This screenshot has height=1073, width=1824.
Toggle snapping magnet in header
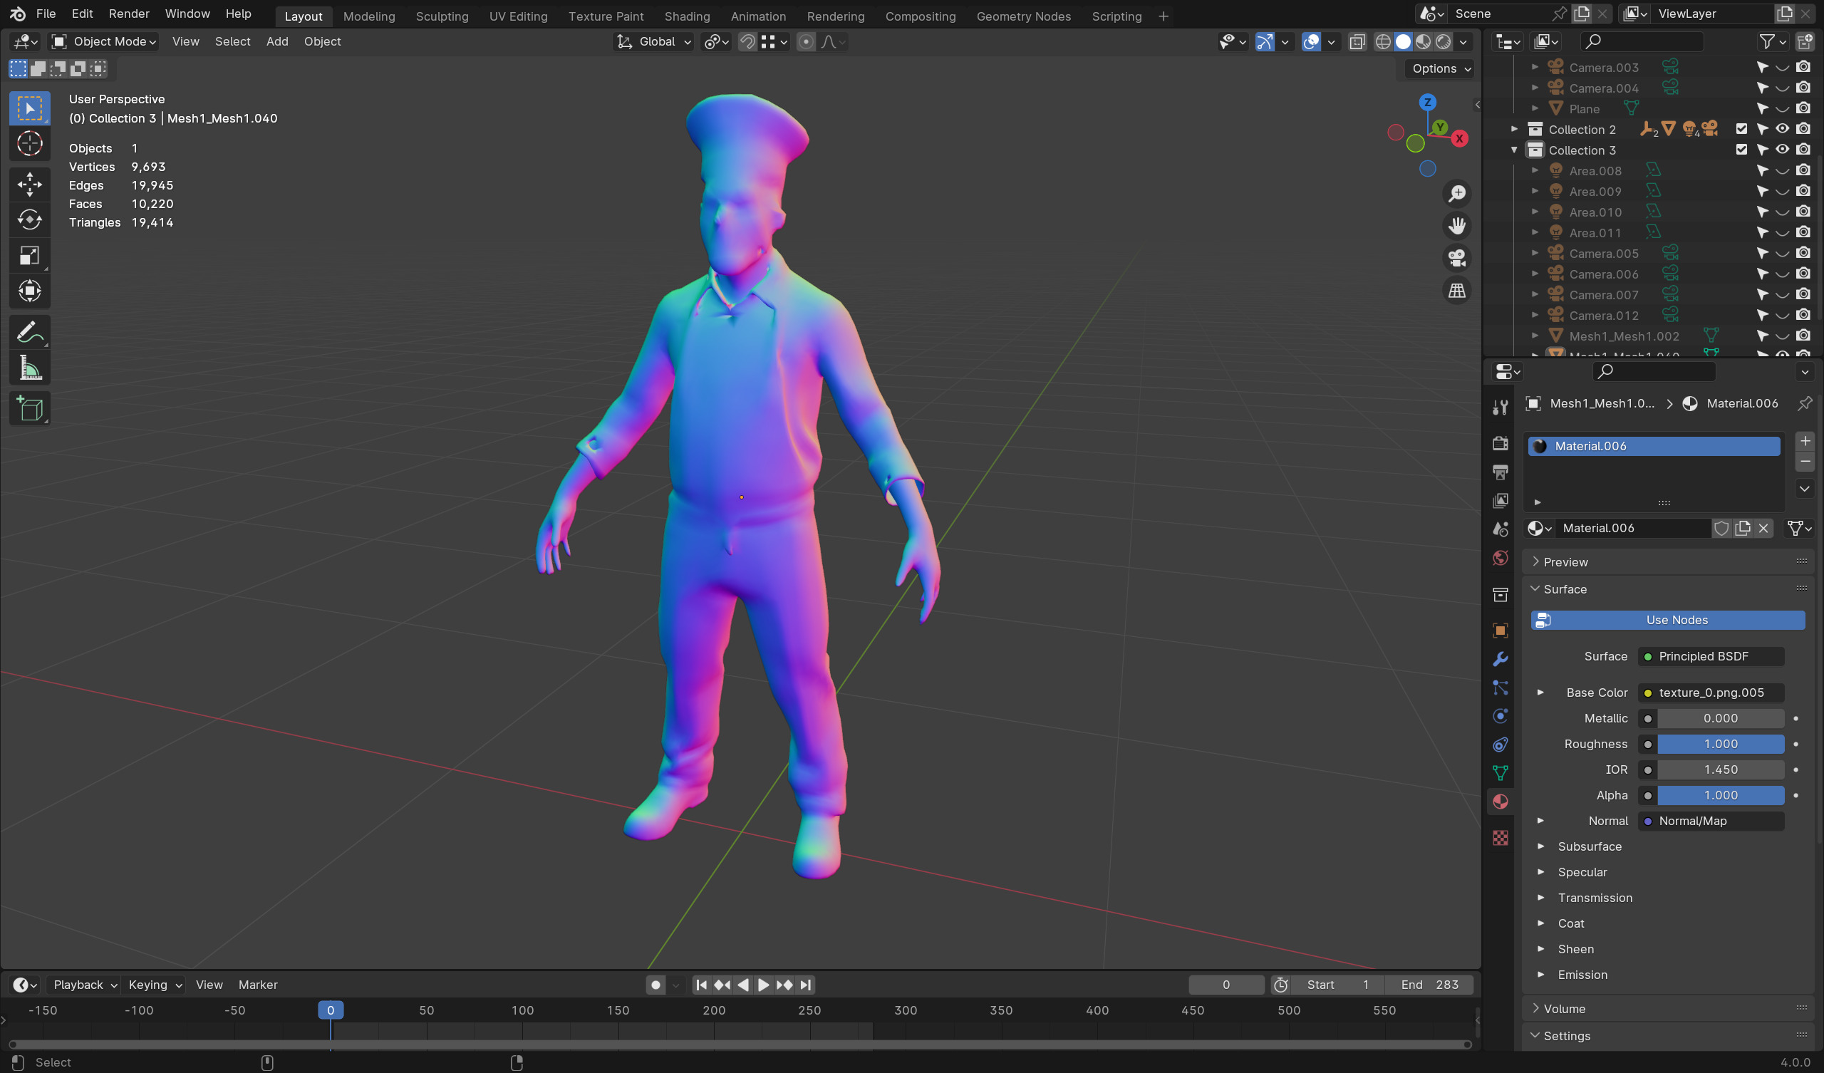tap(747, 42)
